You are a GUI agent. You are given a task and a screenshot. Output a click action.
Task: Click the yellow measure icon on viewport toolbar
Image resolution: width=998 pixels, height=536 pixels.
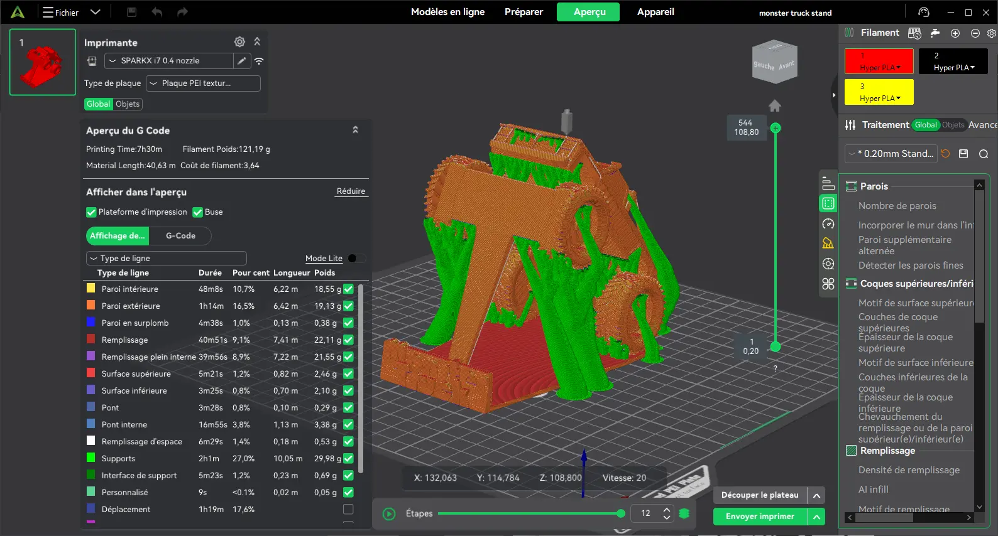coord(828,244)
